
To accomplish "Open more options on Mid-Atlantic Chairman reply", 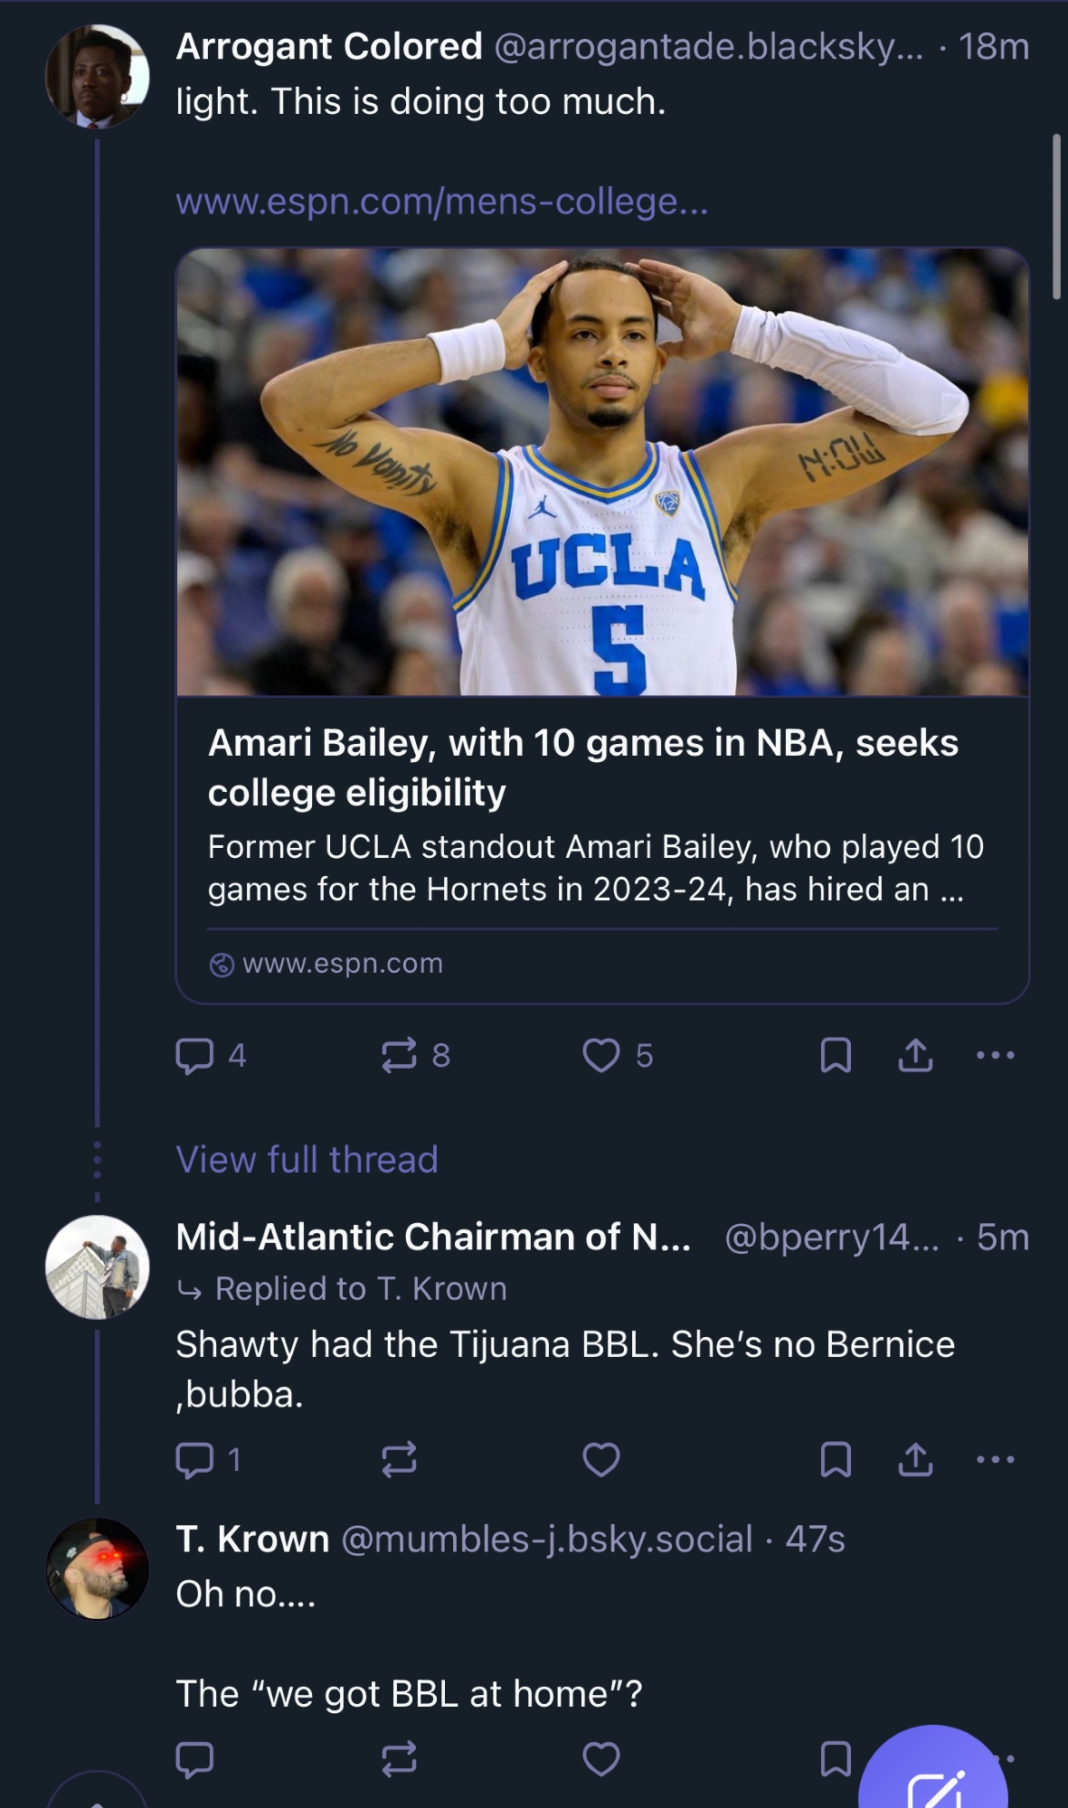I will point(996,1459).
